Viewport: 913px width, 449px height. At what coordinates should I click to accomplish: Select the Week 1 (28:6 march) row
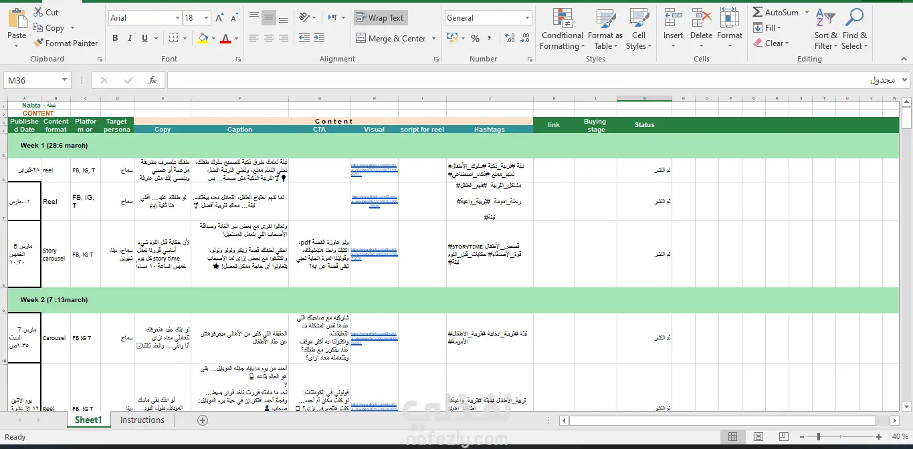(x=453, y=146)
